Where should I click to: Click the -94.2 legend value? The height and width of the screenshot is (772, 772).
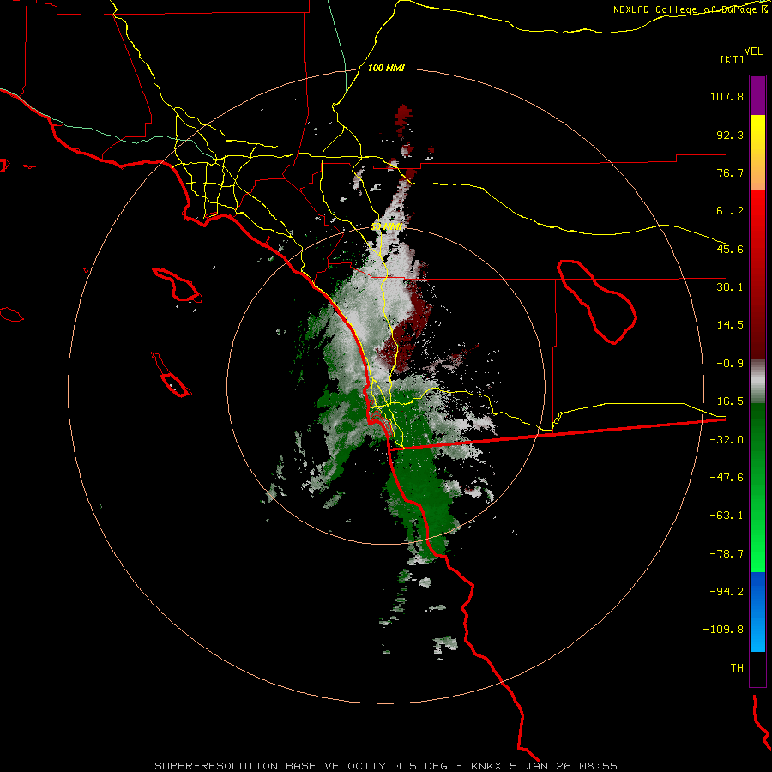[727, 592]
